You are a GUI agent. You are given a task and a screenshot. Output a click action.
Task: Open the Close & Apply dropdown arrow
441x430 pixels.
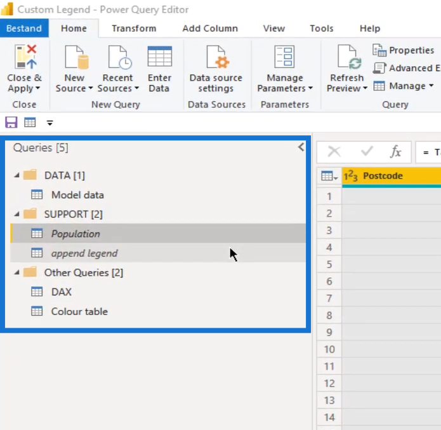pyautogui.click(x=37, y=88)
